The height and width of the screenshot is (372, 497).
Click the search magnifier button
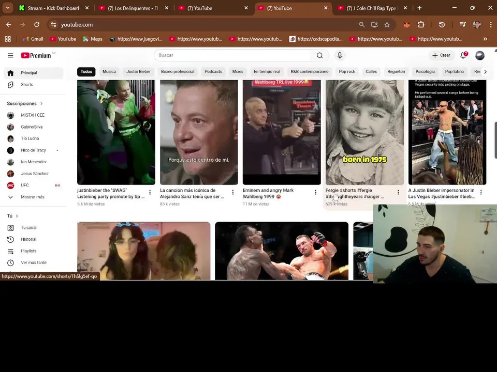click(319, 55)
